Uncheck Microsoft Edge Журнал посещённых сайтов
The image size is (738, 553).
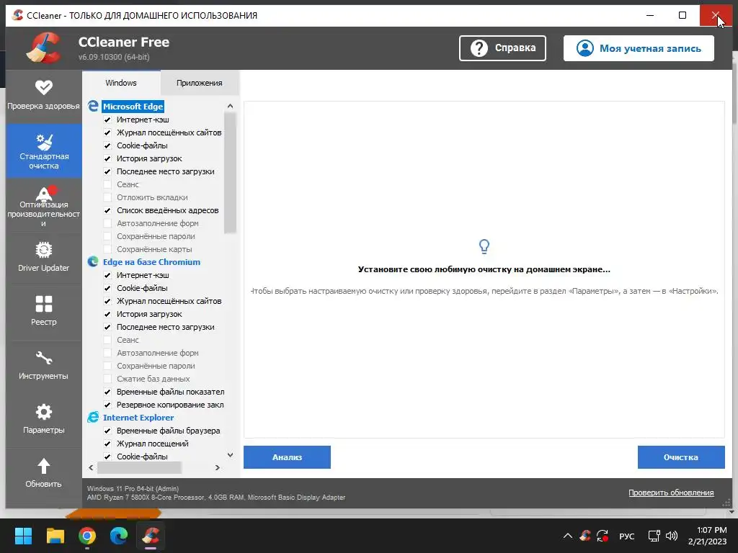click(107, 132)
